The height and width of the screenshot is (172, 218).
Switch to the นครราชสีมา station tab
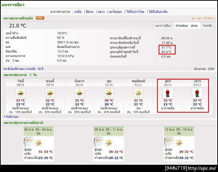163,25
